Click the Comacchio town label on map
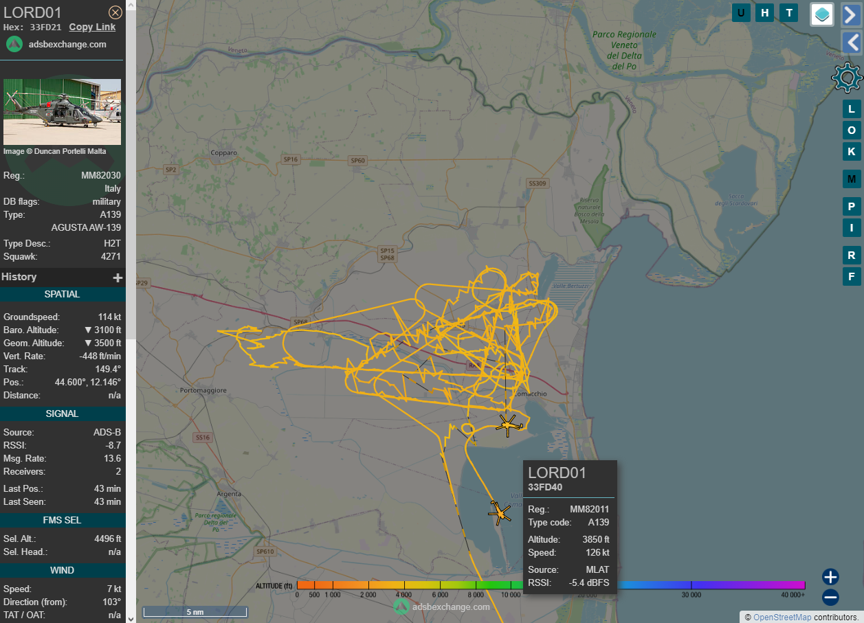This screenshot has height=623, width=864. pos(531,394)
